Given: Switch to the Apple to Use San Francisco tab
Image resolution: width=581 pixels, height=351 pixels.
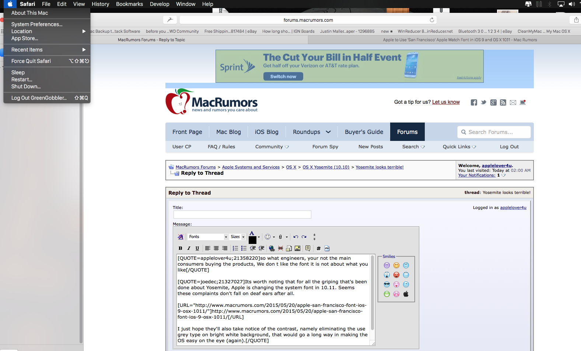Looking at the screenshot, I should (x=444, y=40).
